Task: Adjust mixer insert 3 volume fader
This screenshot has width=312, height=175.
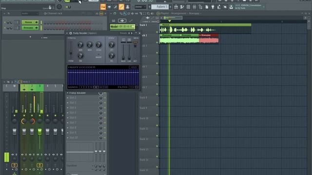Action: pos(40,132)
